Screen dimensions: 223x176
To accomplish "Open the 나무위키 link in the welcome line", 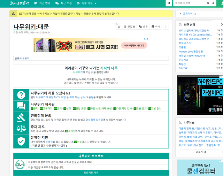I will tap(78, 72).
